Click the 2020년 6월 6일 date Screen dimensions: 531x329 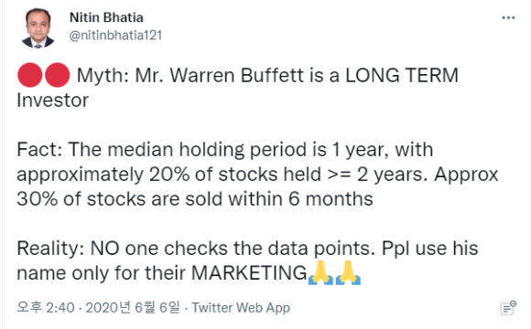coord(133,308)
